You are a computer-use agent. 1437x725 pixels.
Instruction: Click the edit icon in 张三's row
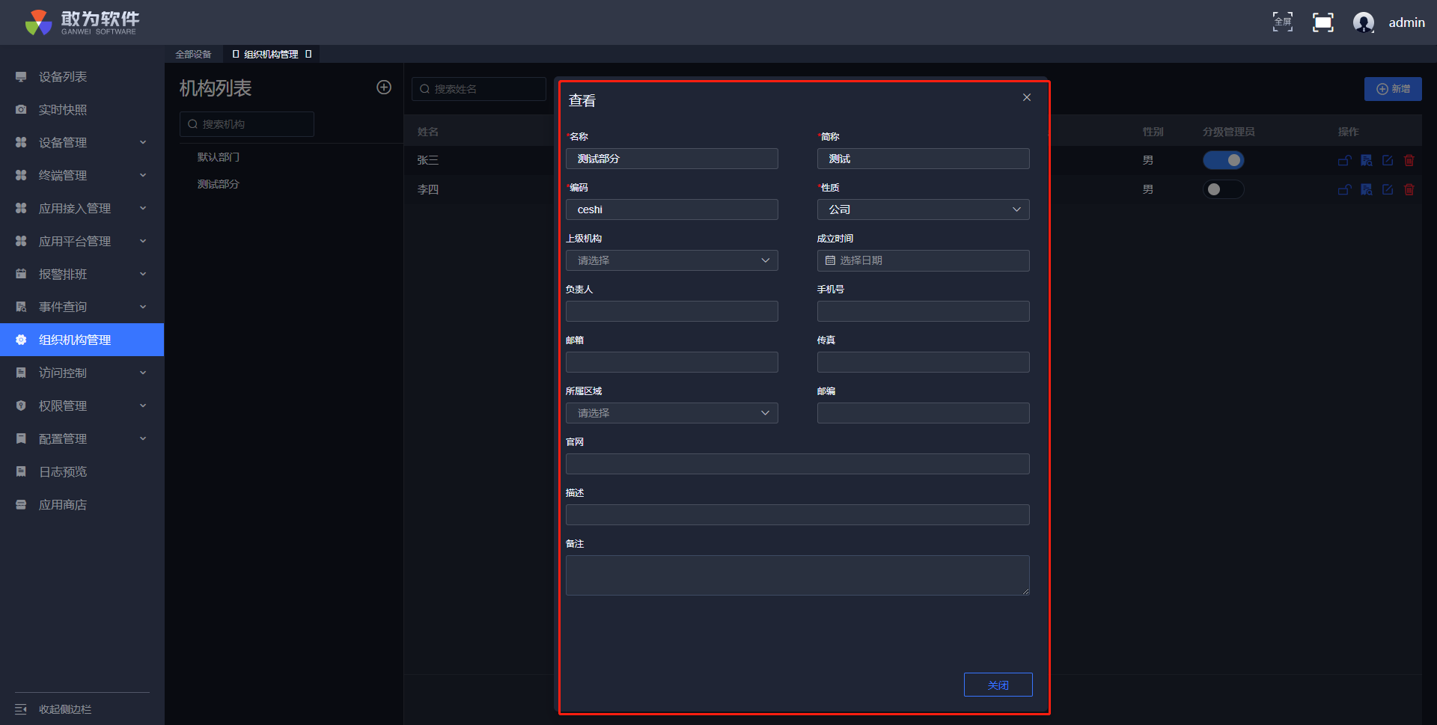point(1388,160)
